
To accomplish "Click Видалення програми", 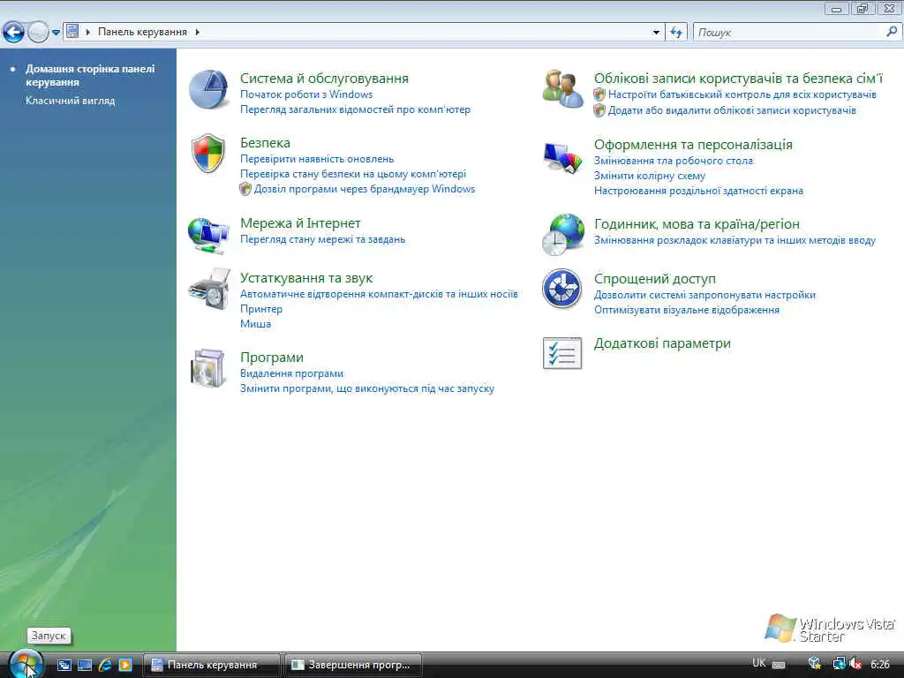I will (x=291, y=373).
